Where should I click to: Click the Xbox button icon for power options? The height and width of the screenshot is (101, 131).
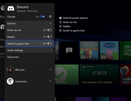point(60,18)
